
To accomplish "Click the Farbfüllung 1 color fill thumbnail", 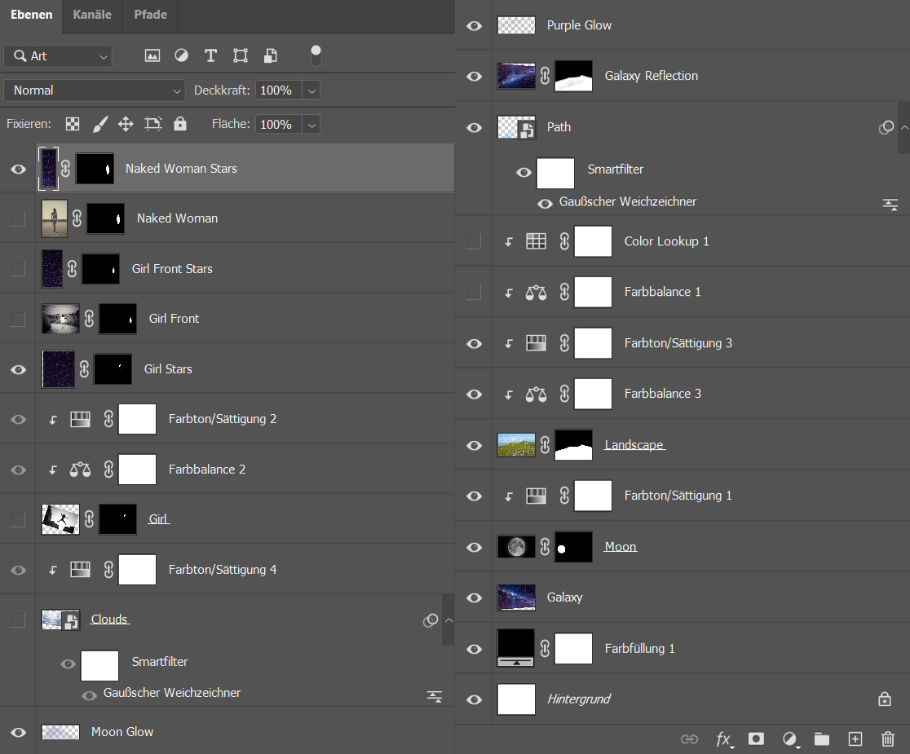I will (x=516, y=648).
